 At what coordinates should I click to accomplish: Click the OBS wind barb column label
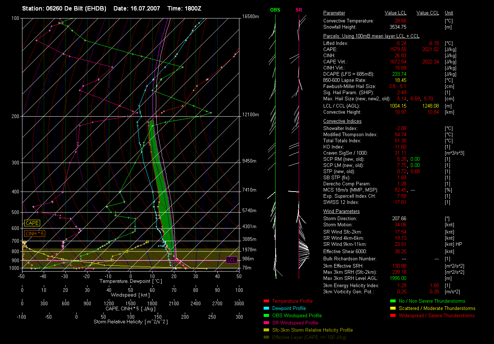coord(275,10)
